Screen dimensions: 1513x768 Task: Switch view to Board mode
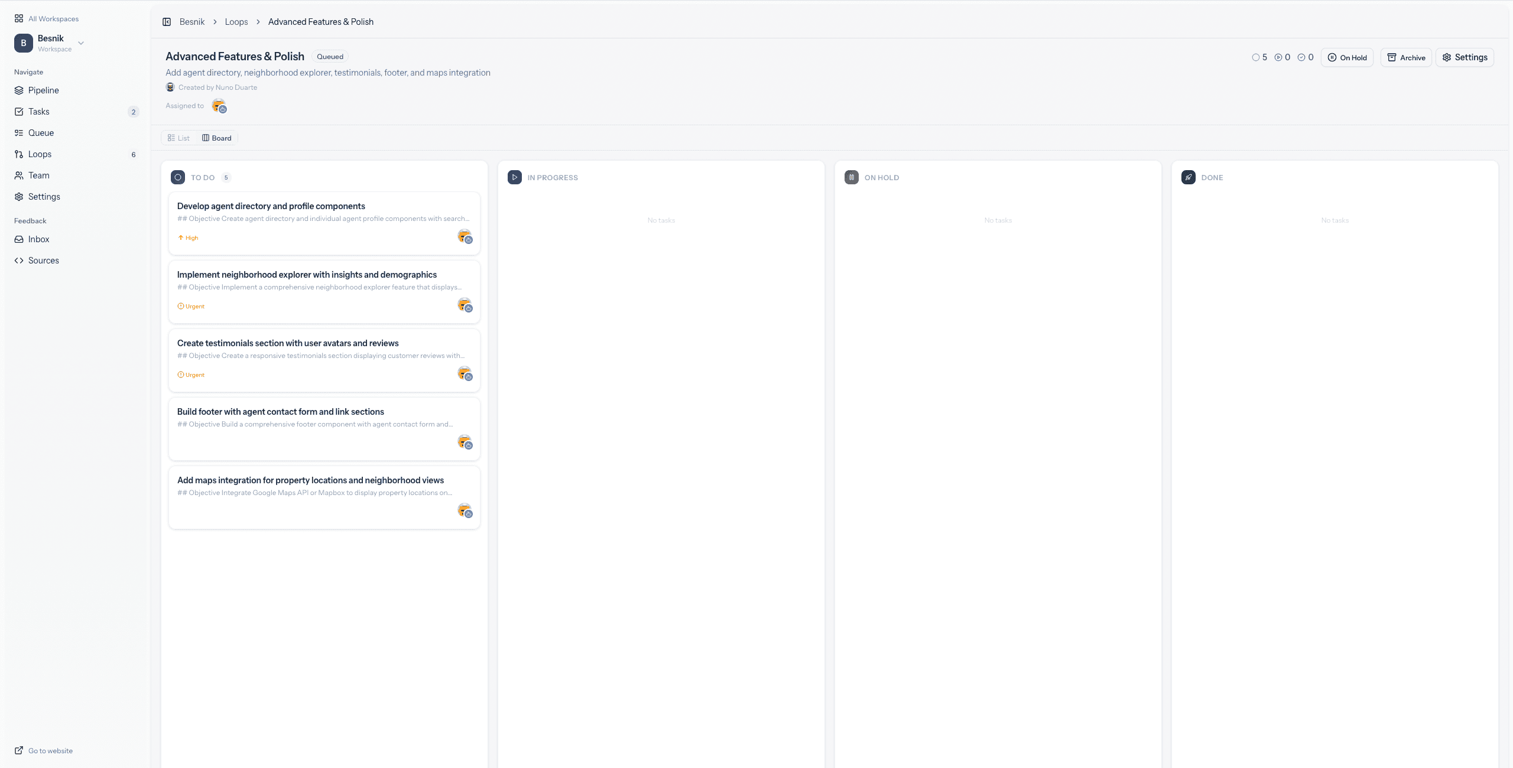(217, 138)
